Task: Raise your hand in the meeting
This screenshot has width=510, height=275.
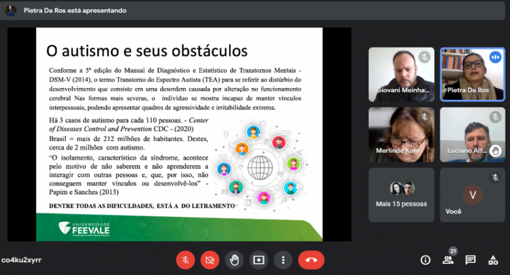Action: click(234, 260)
